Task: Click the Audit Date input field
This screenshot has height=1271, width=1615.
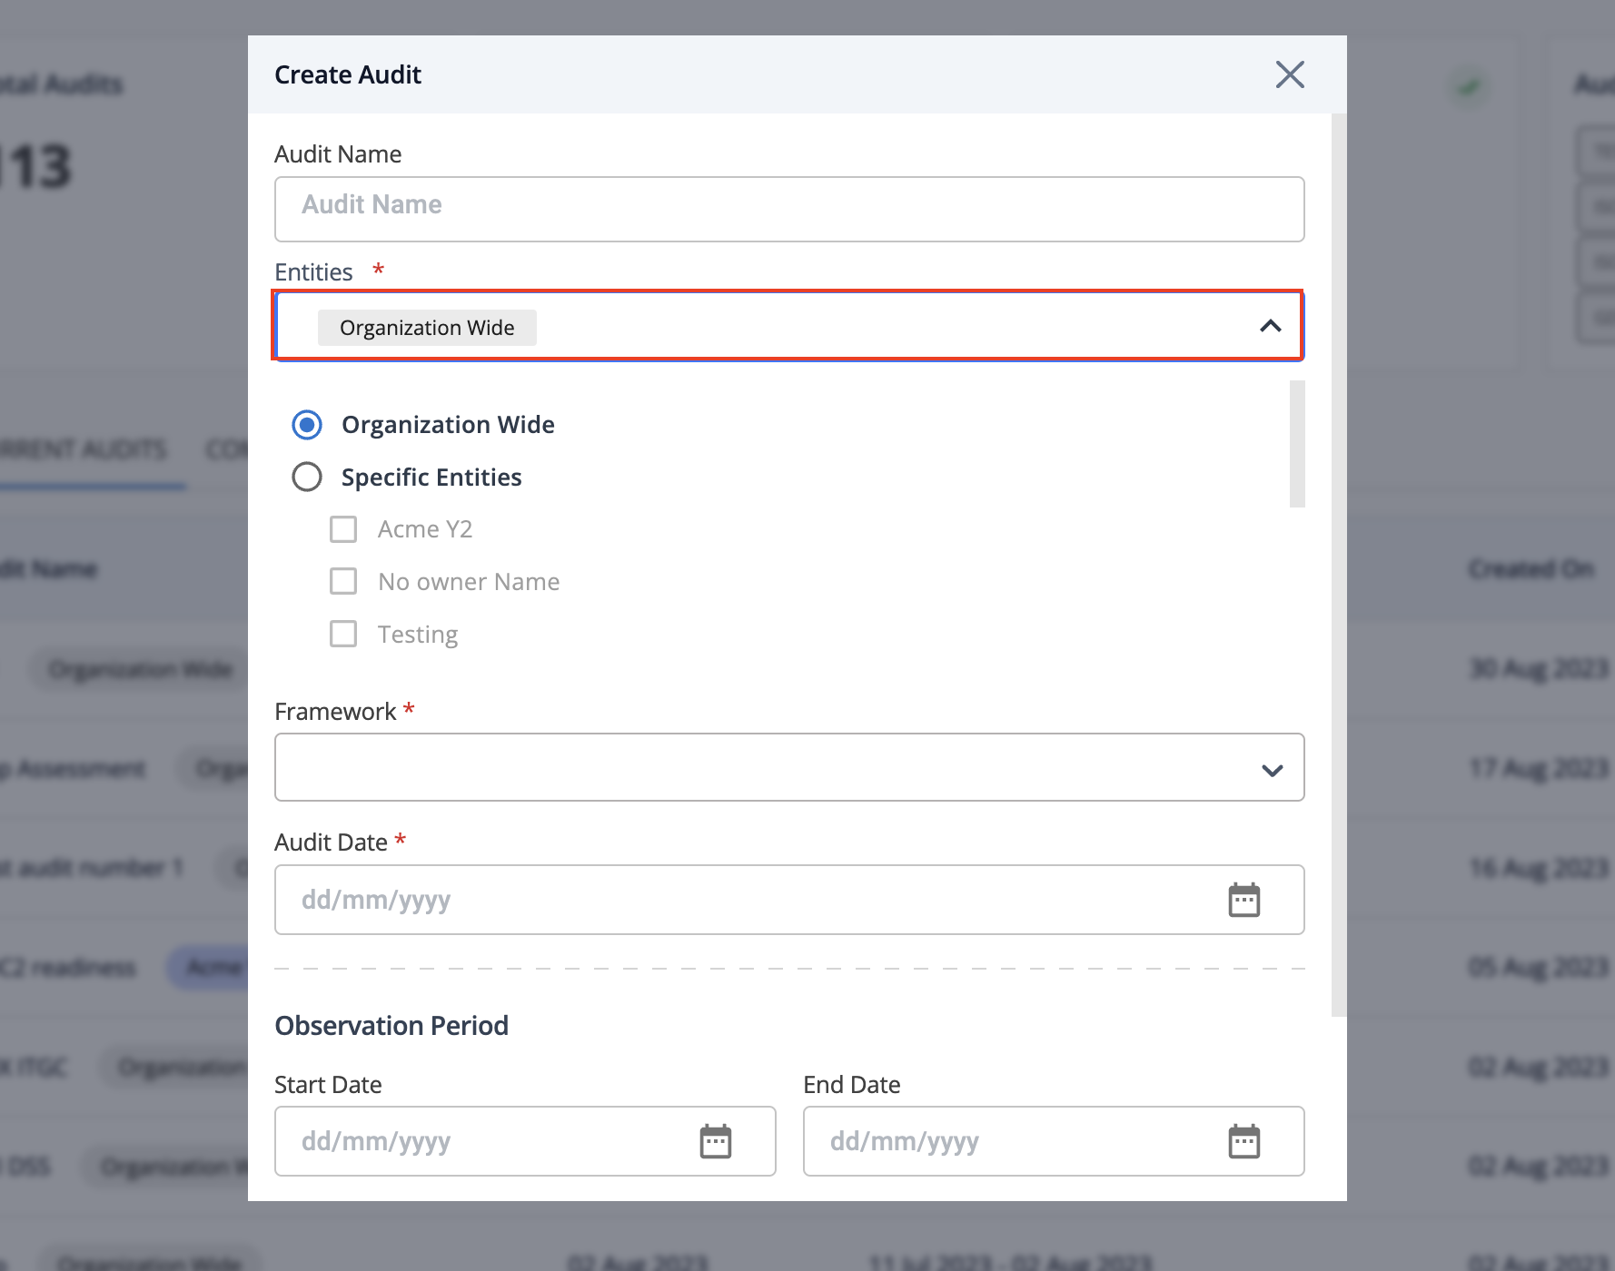Action: (789, 900)
